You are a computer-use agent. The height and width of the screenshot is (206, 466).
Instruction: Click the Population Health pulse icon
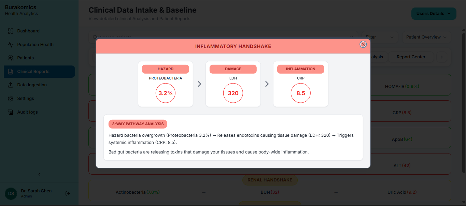click(x=11, y=45)
